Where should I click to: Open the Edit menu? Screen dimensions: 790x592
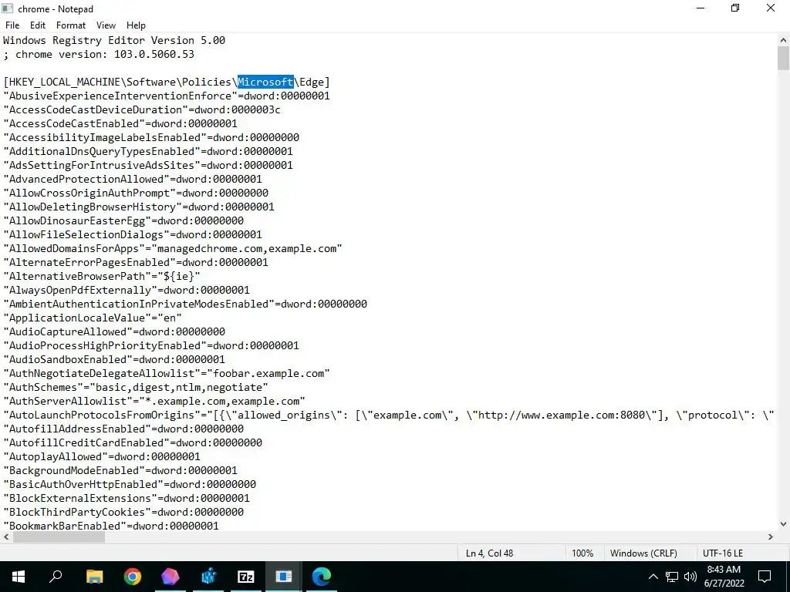(x=38, y=25)
